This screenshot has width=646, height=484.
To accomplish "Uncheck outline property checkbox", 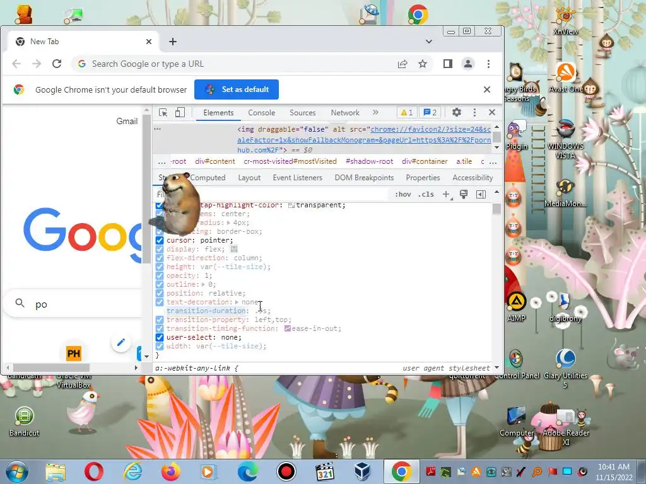I will [160, 284].
